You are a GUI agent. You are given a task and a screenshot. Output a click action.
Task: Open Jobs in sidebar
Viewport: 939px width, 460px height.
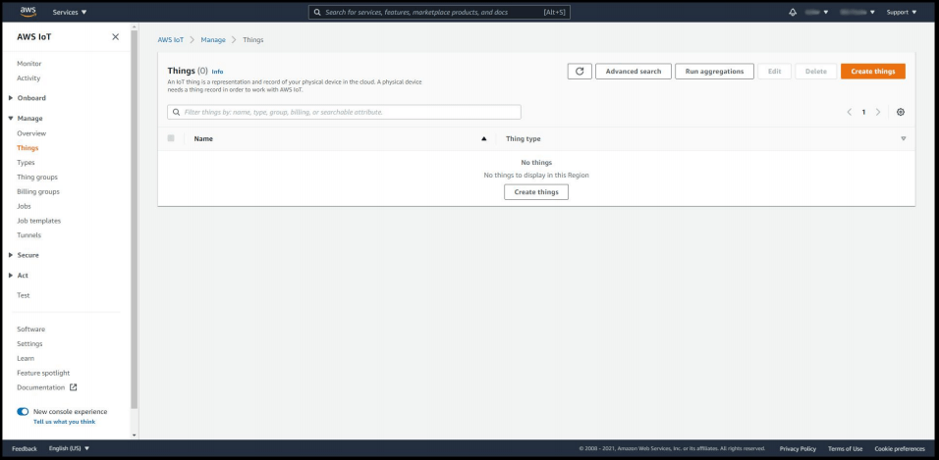[x=24, y=206]
